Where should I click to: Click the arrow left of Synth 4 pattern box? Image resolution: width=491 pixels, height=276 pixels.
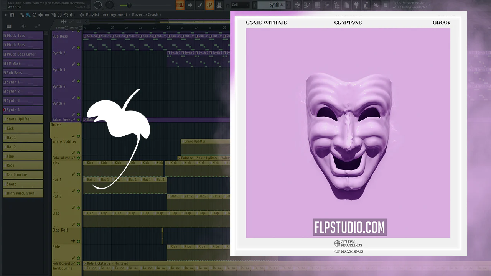pyautogui.click(x=255, y=5)
